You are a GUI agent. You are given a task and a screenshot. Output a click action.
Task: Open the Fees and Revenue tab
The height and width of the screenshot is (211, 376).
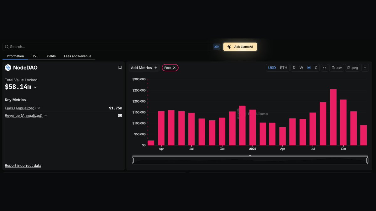[x=77, y=56]
